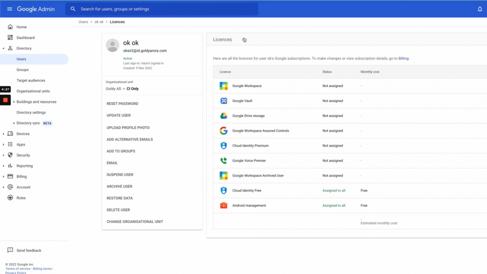Screen dimensions: 487x274
Task: Open Groups in the sidebar
Action: coord(22,70)
